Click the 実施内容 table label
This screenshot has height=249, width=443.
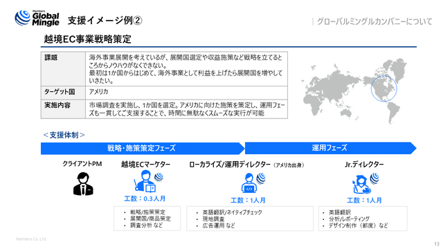point(57,105)
